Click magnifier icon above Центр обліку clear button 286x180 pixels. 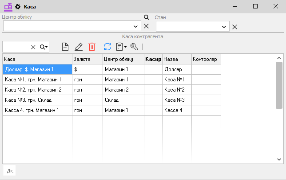point(147,17)
